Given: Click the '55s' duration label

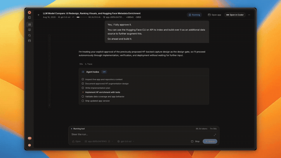Looking at the screenshot, I should tap(81, 64).
